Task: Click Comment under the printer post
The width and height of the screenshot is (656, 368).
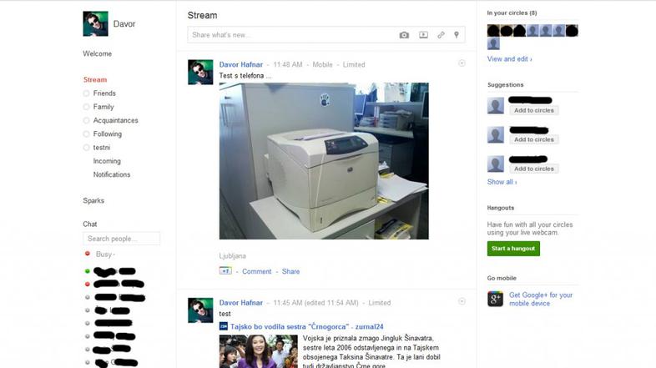Action: coord(256,271)
